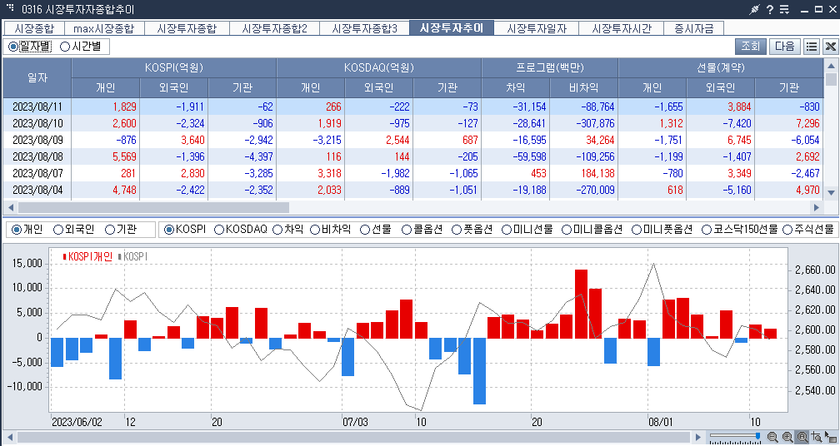This screenshot has height=446, width=840.
Task: Click the 다음 next button
Action: click(785, 47)
